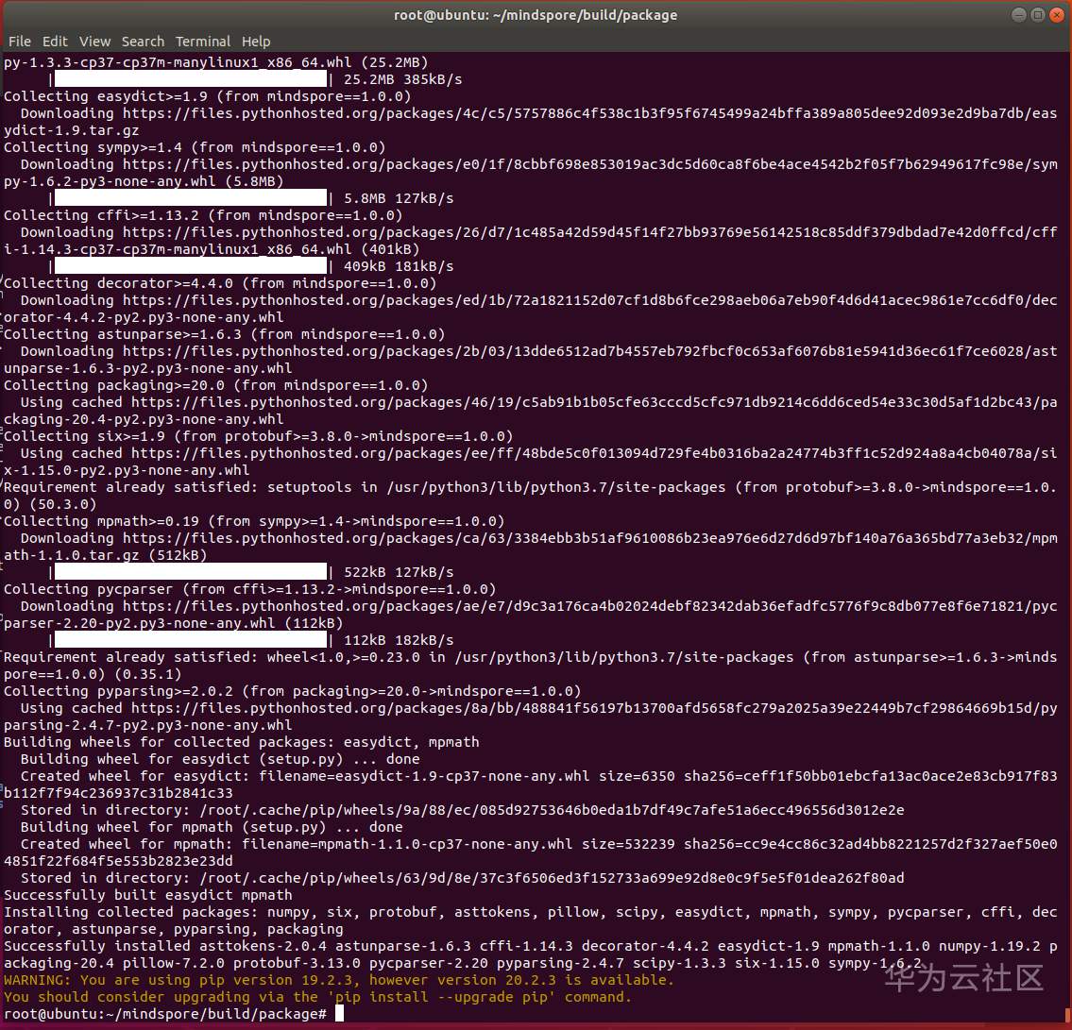This screenshot has width=1072, height=1030.
Task: Click the 409kB cffi download progress bar
Action: coord(191,266)
